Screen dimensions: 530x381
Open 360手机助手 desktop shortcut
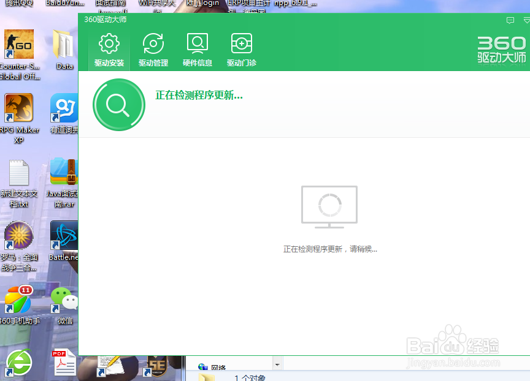pyautogui.click(x=19, y=306)
